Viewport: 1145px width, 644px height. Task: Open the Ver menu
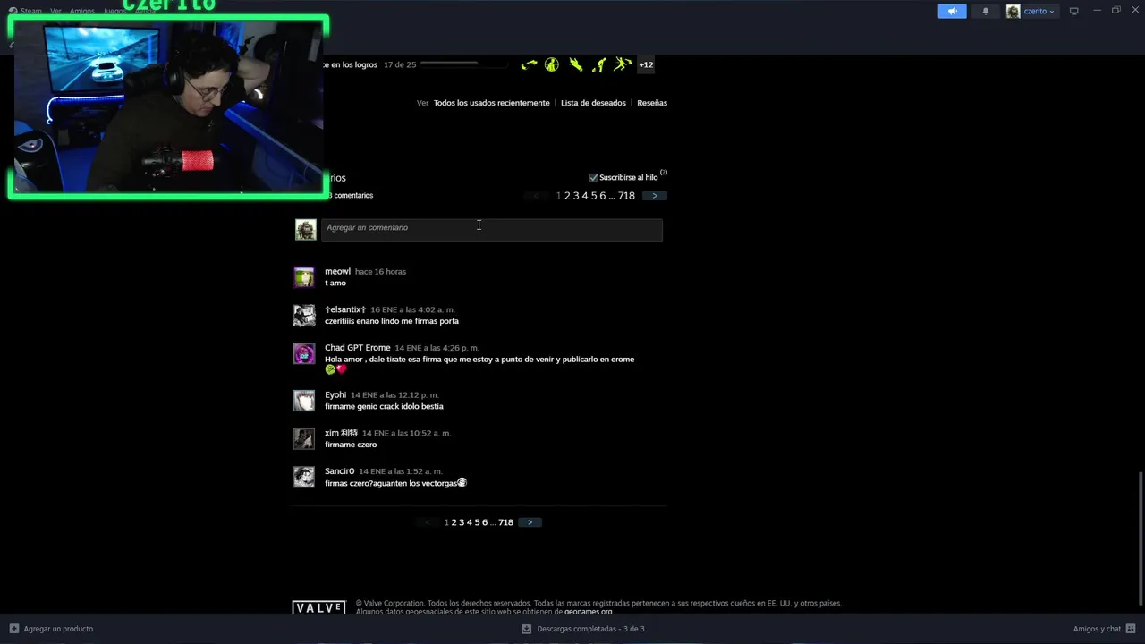(55, 11)
